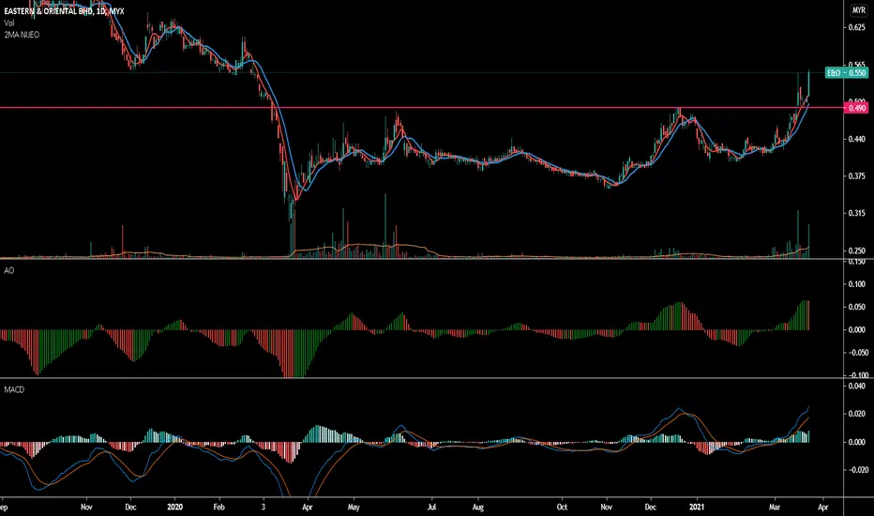Click the Vol indicator label
This screenshot has height=516, width=874.
coord(9,23)
